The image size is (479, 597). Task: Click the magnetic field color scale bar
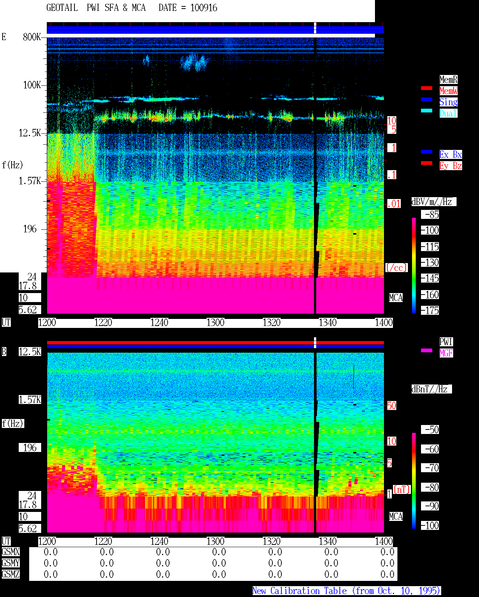click(x=414, y=481)
